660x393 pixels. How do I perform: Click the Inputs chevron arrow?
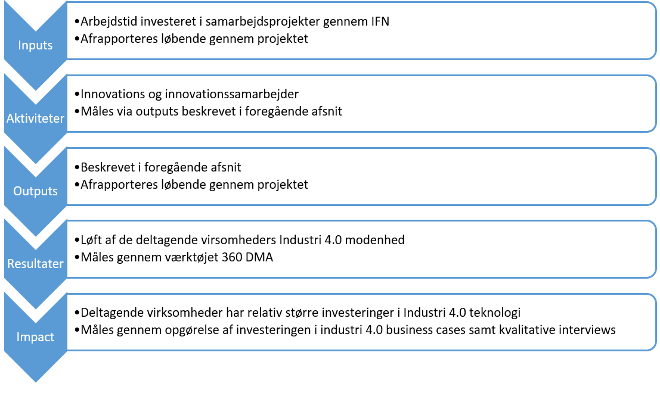point(35,45)
